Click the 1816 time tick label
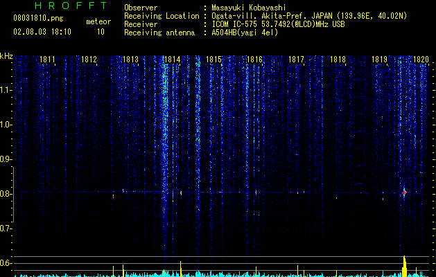The height and width of the screenshot is (277, 436). pos(254,60)
